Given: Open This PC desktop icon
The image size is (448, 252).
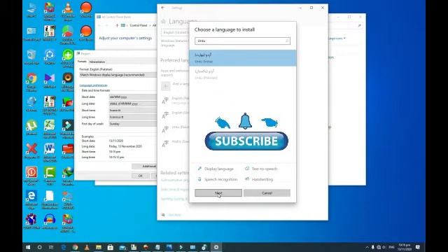Looking at the screenshot, I should (31, 10).
